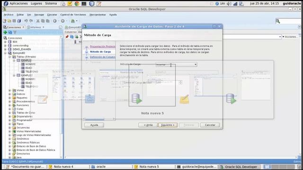
Task: Toggle the Límite de Carga de Filas checkbox
Action: point(122,83)
